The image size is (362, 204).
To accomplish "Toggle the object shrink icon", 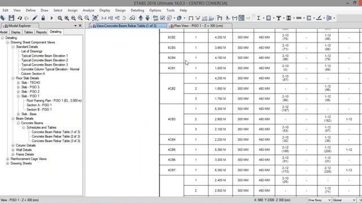I will (156, 18).
